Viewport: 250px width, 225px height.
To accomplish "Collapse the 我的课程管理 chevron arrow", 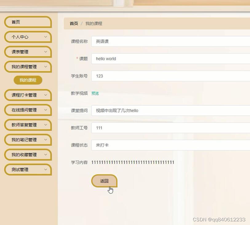I will (46, 67).
